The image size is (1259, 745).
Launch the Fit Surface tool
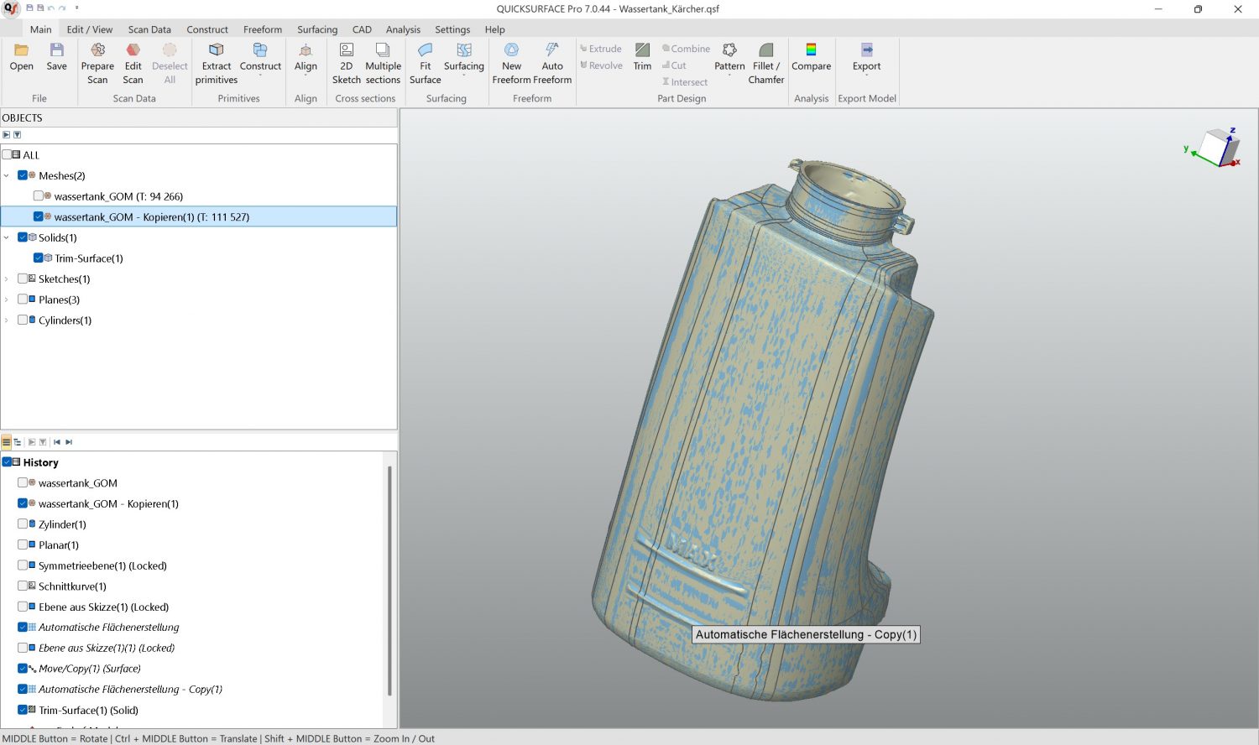click(x=425, y=51)
